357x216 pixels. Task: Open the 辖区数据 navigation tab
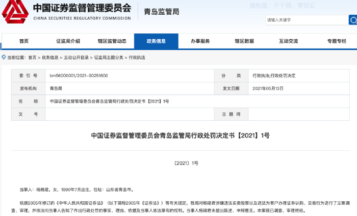click(x=244, y=41)
